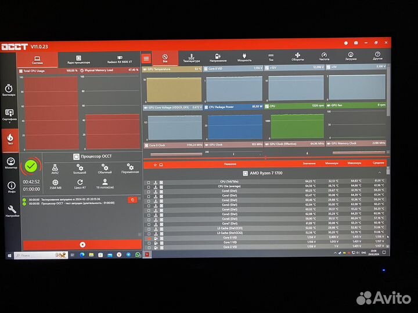Viewport: 418px width, 313px height.
Task: Click the monitor column header icon
Action: point(161,165)
